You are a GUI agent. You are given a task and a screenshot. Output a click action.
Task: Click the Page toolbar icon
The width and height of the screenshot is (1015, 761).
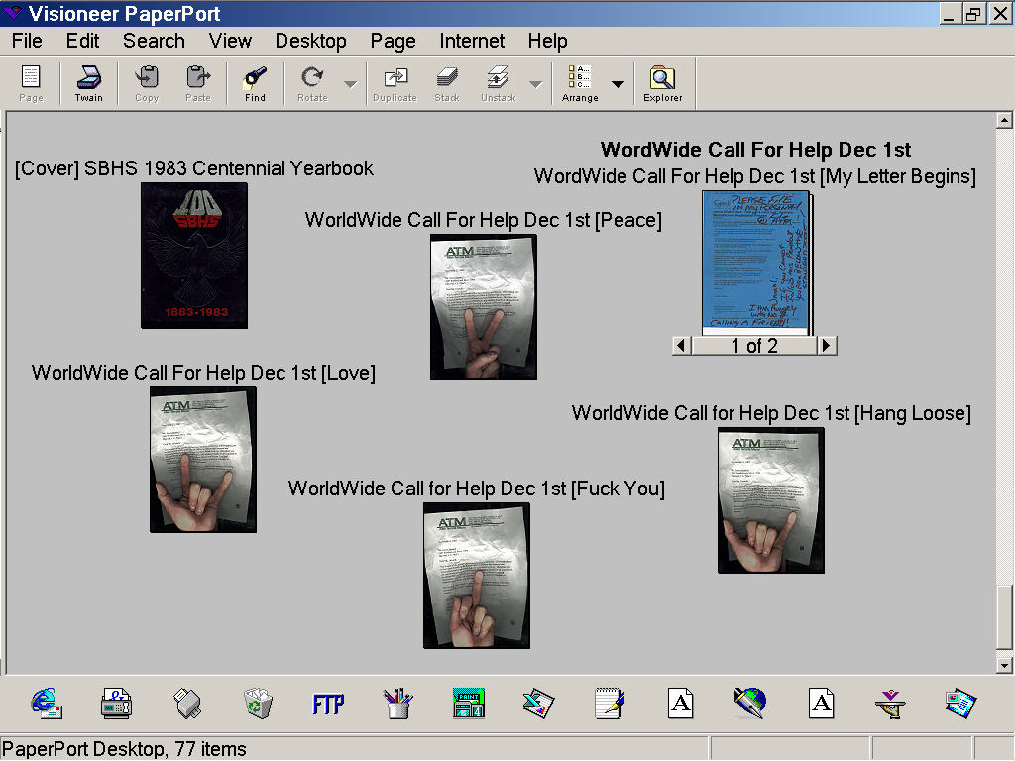tap(31, 83)
